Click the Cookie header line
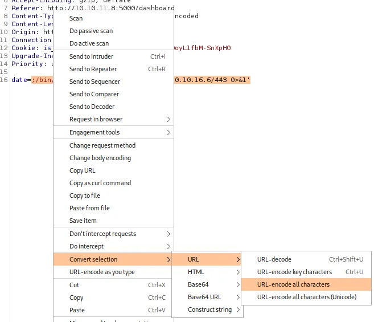The height and width of the screenshot is (322, 374). coord(31,48)
